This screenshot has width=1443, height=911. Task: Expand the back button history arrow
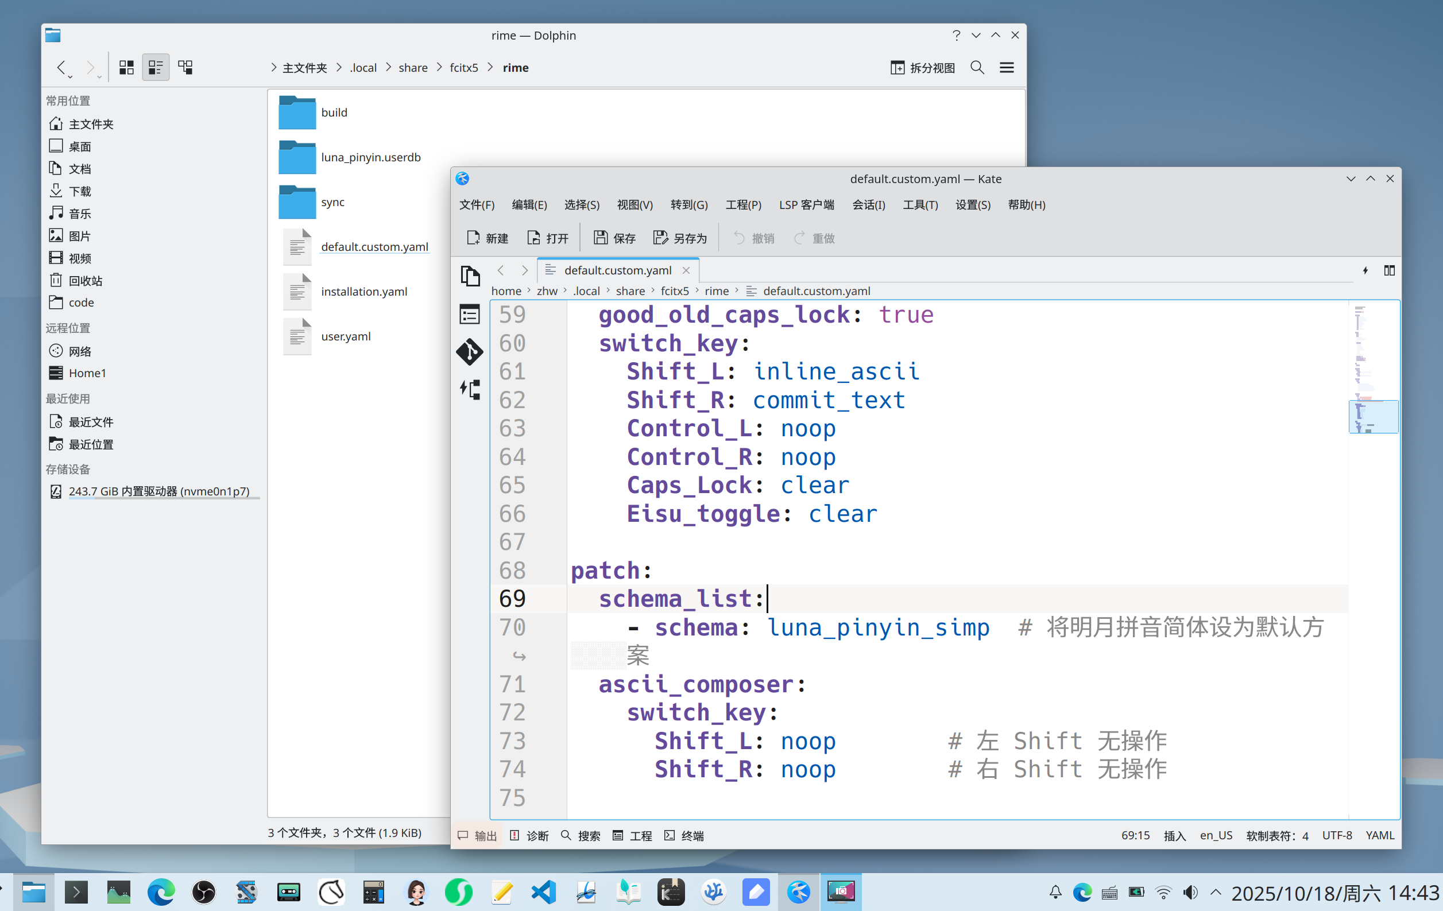click(x=71, y=77)
